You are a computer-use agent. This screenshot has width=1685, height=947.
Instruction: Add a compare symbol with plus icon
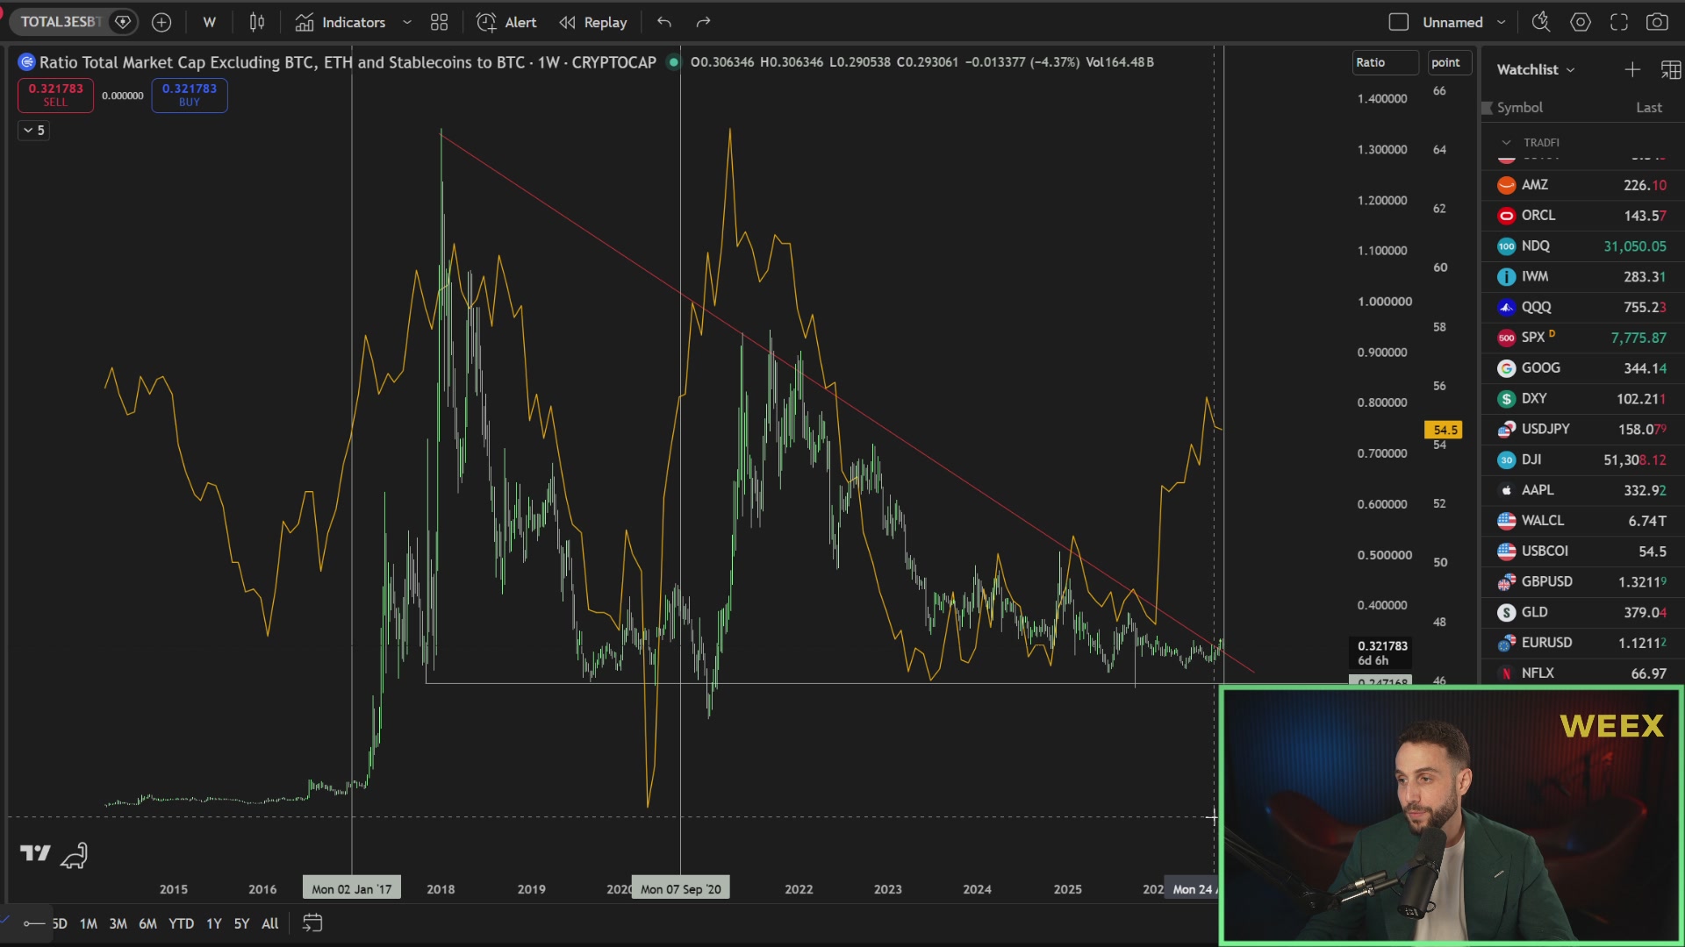(161, 22)
